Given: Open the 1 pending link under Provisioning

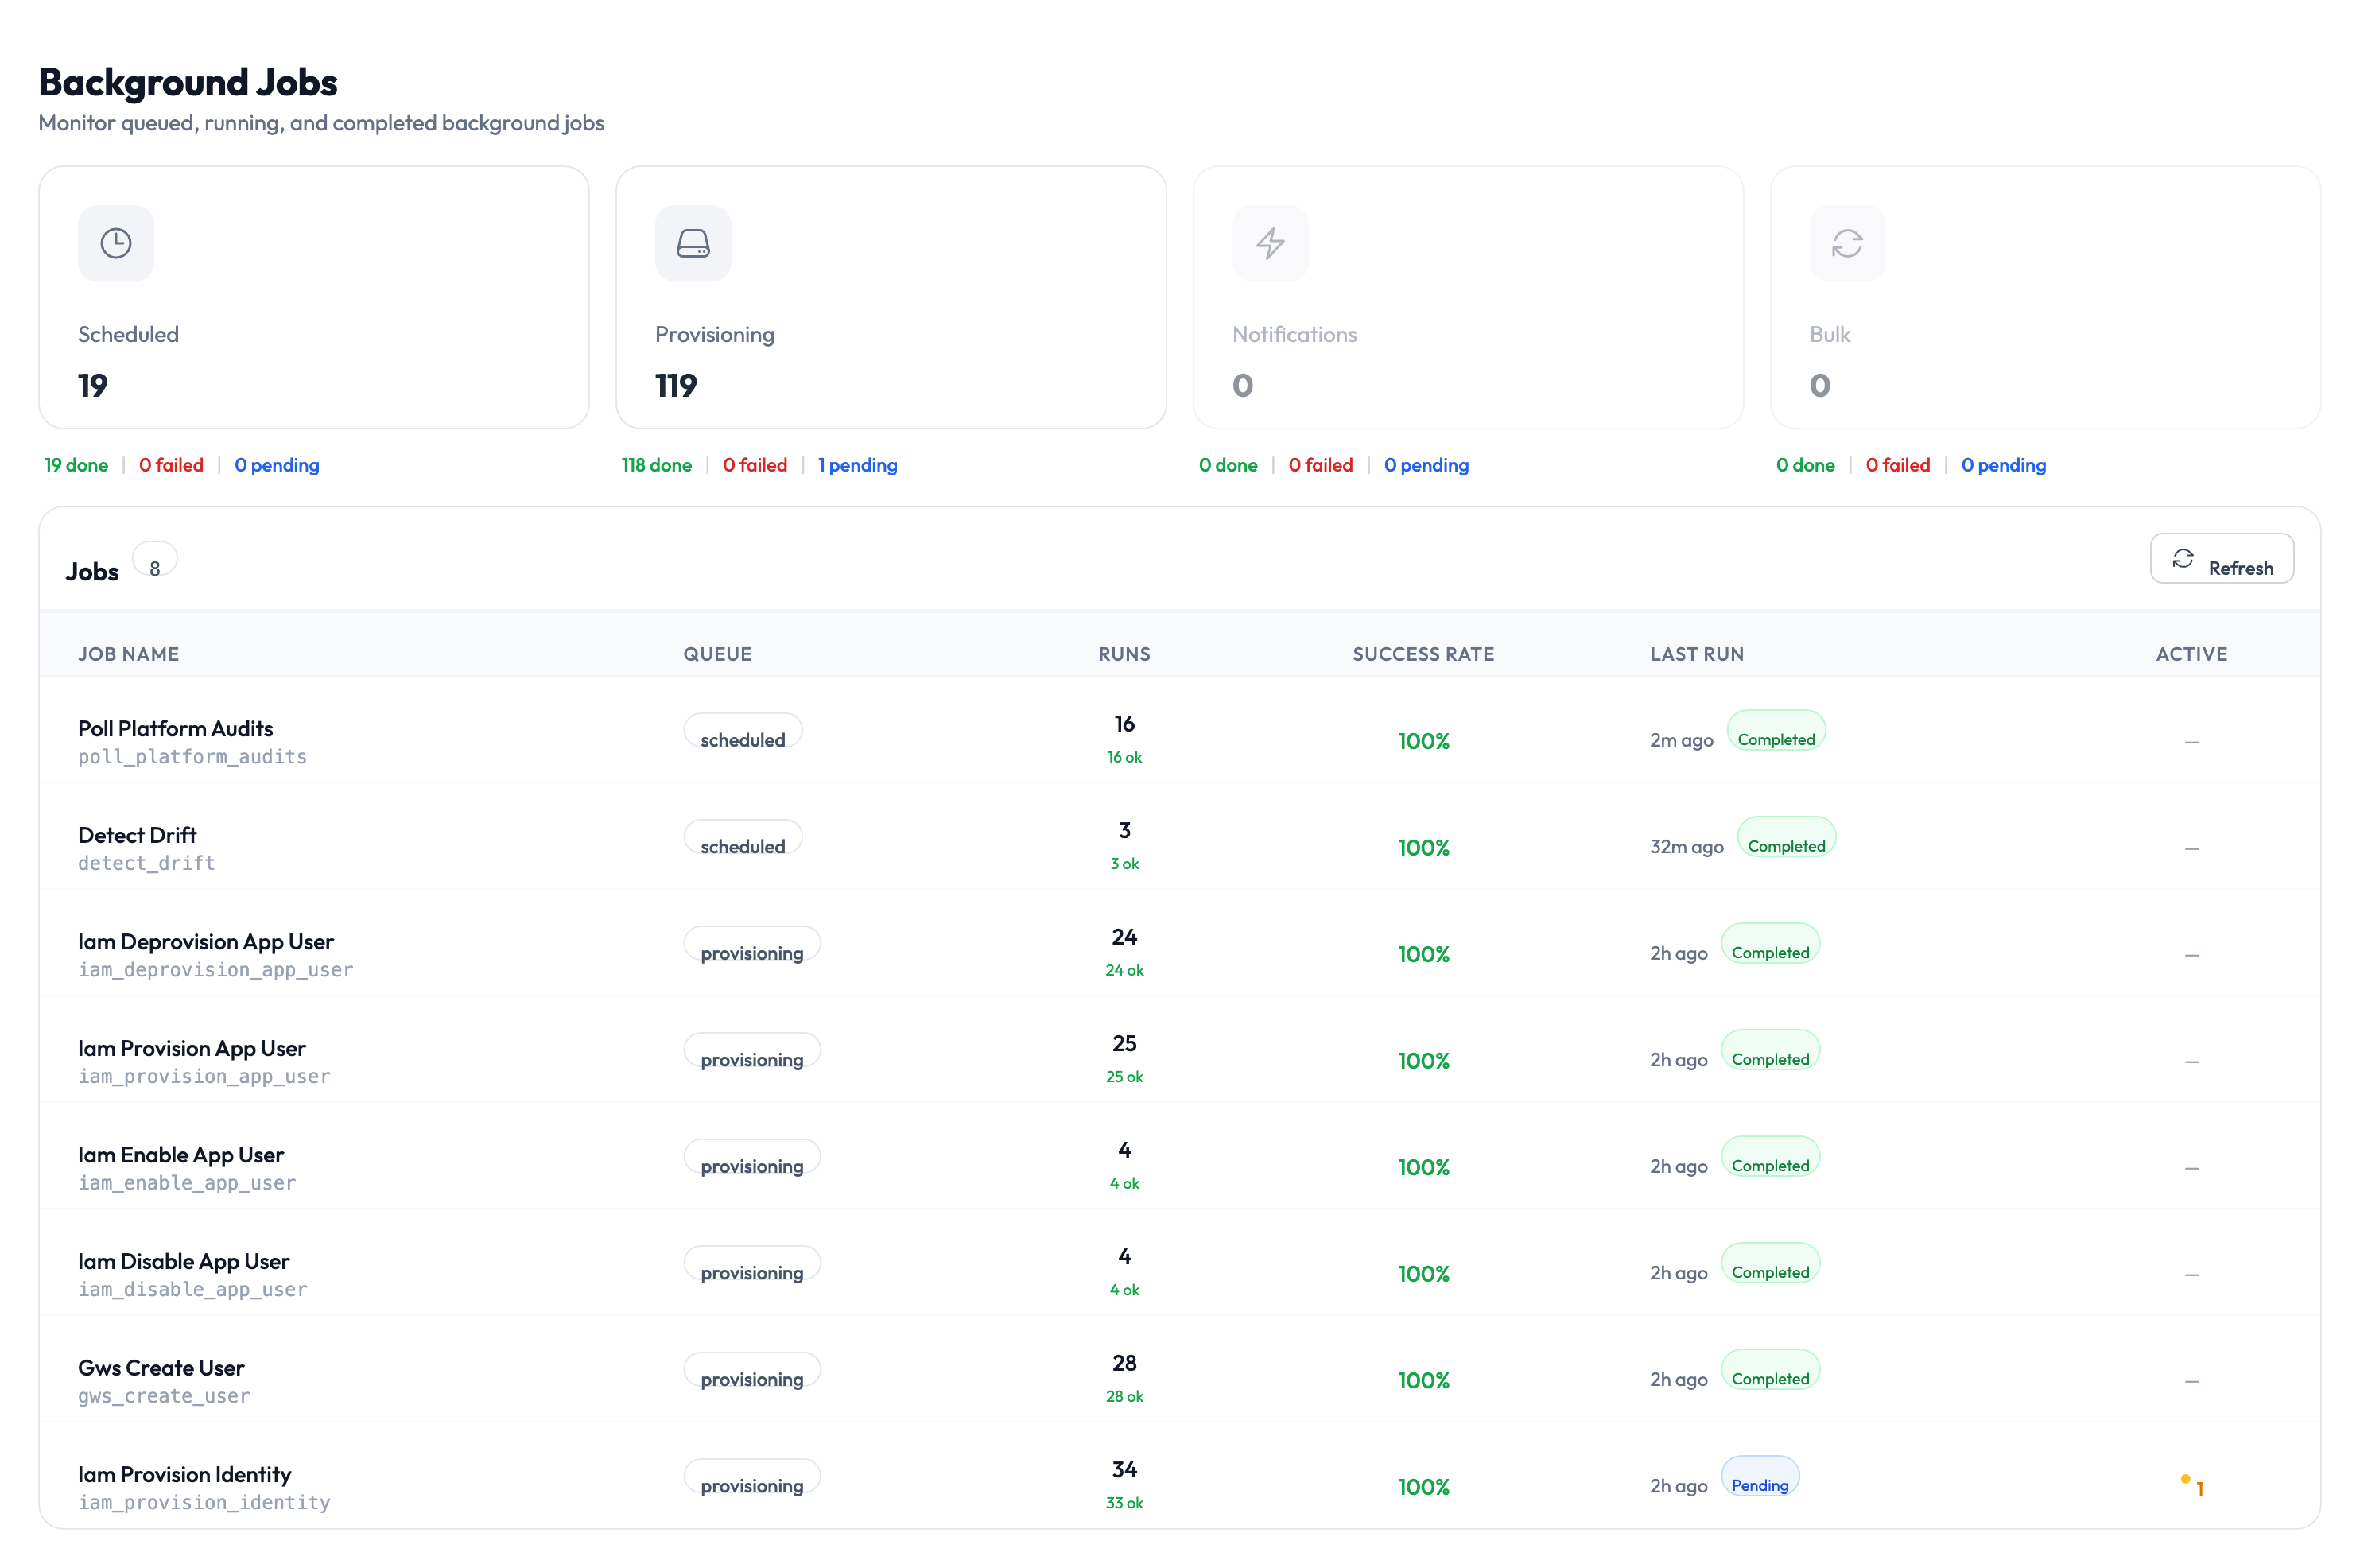Looking at the screenshot, I should (x=857, y=465).
